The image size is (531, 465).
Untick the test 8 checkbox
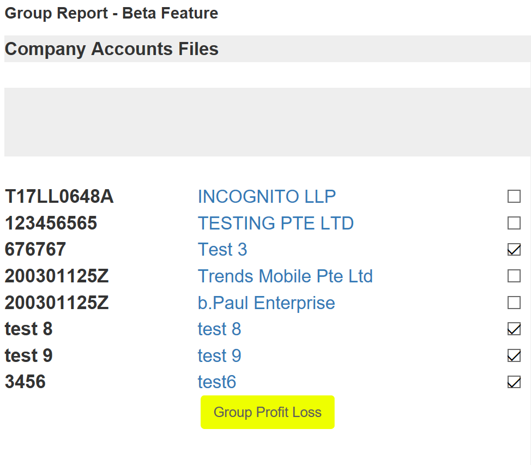click(x=514, y=329)
